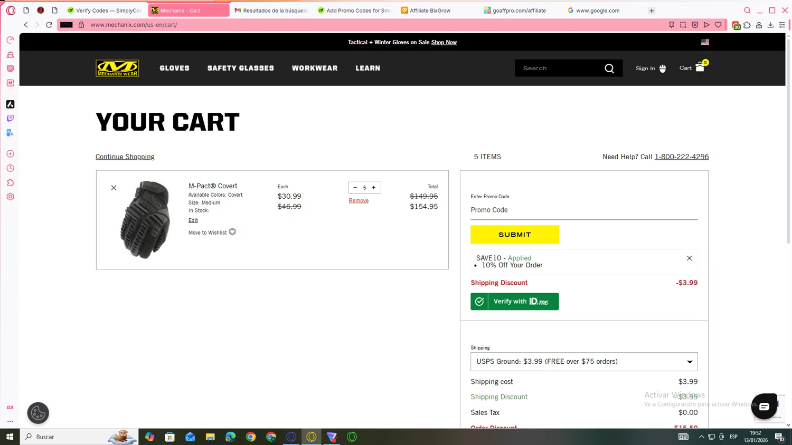Click Verify with ID.me button

click(x=515, y=302)
